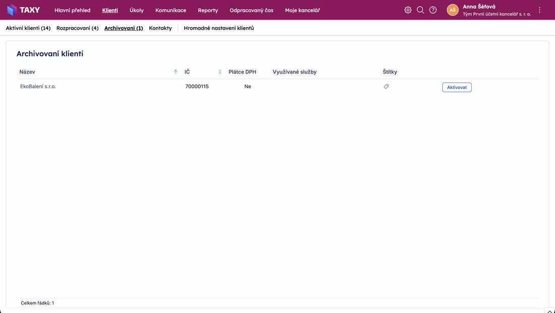Switch to Rozpracovaní (4) tab
The height and width of the screenshot is (313, 555).
click(x=78, y=28)
